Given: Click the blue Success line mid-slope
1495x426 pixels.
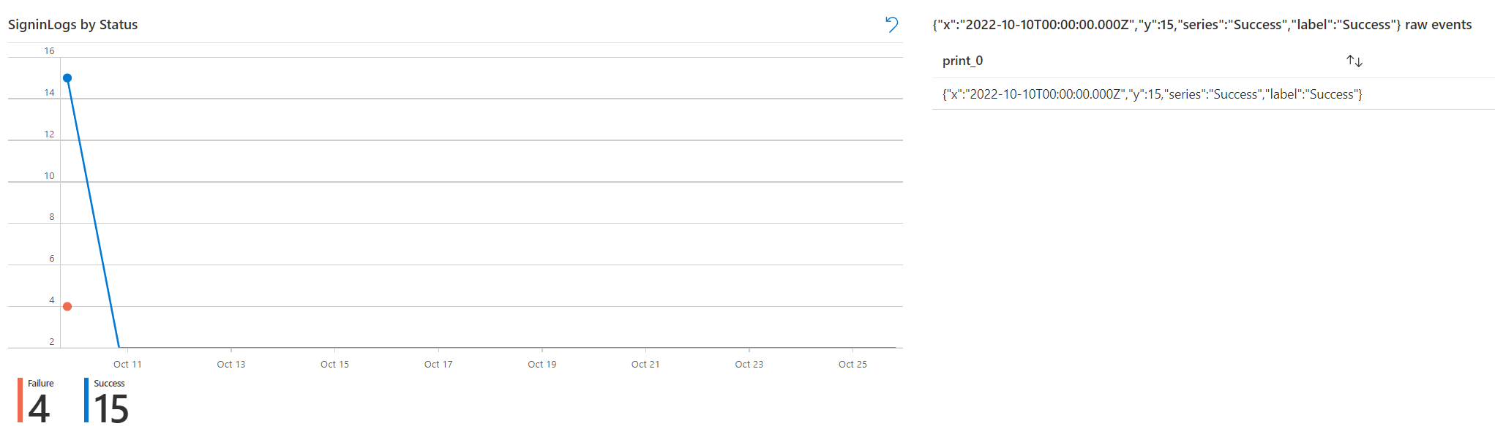Looking at the screenshot, I should click(93, 212).
